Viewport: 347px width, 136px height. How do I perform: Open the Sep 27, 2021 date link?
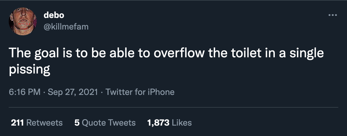pyautogui.click(x=73, y=92)
